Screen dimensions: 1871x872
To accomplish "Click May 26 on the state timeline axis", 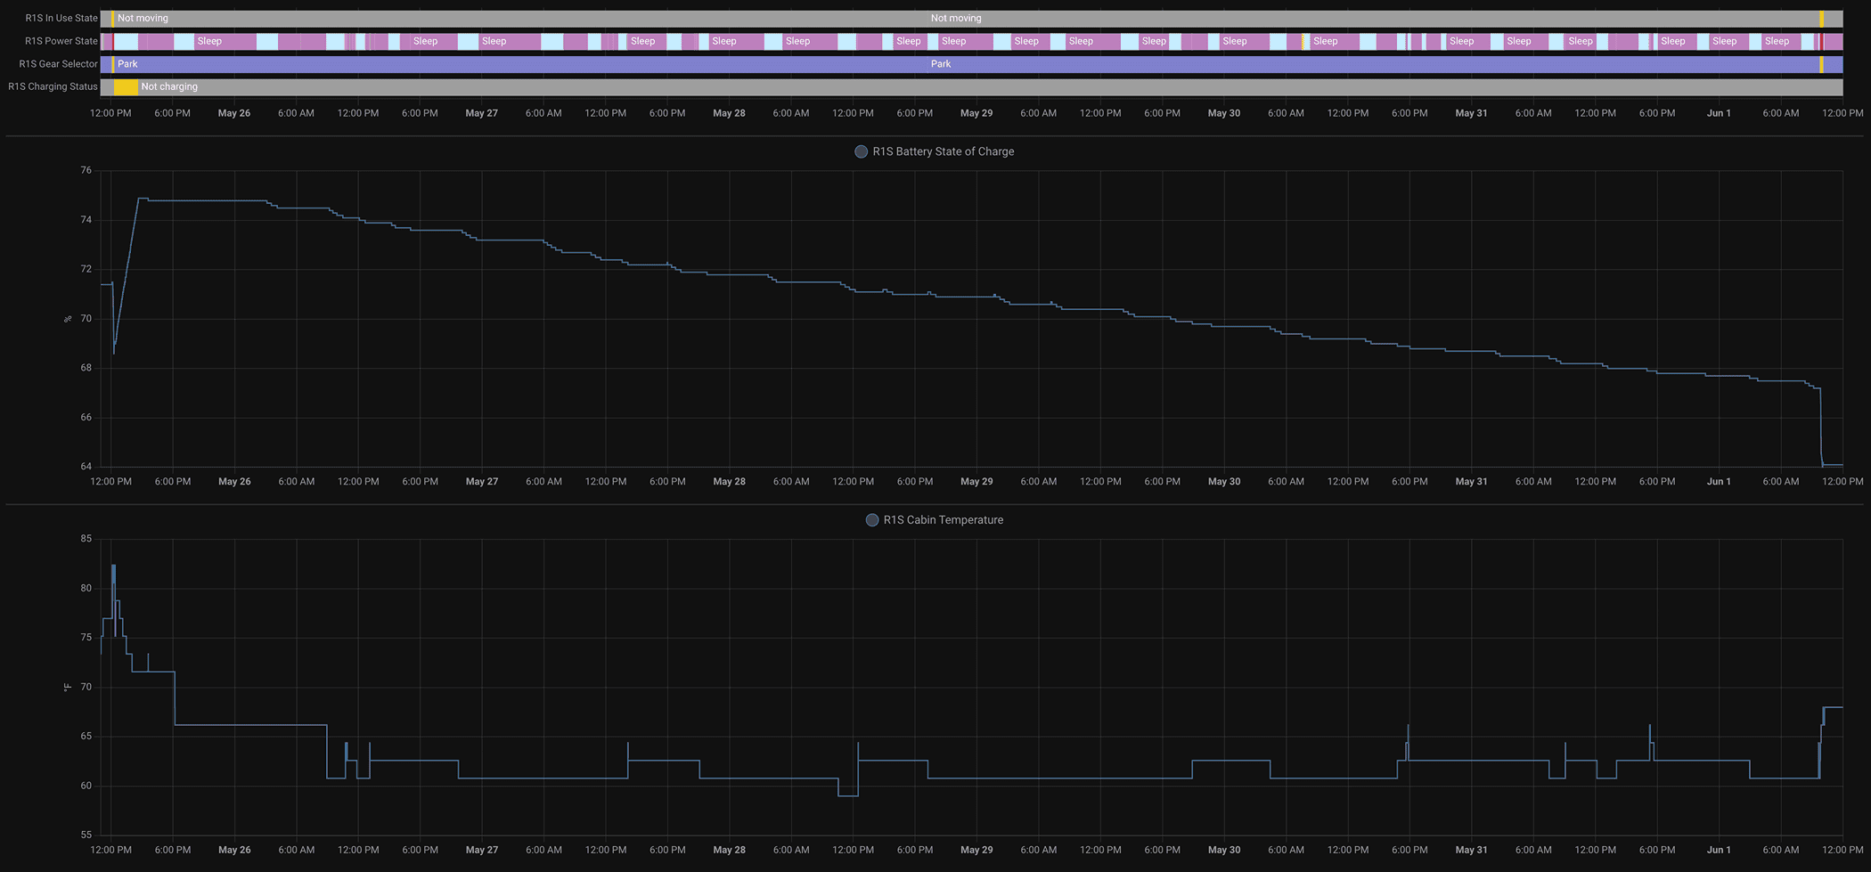I will [234, 113].
